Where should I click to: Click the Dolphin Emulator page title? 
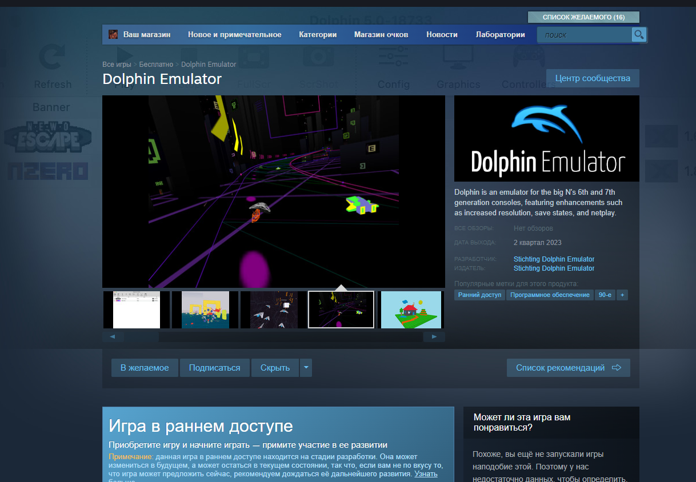click(x=162, y=79)
